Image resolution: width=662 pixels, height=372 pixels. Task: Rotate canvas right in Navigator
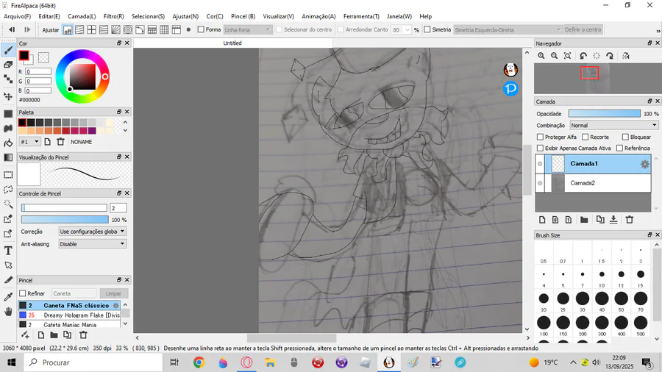pos(610,56)
